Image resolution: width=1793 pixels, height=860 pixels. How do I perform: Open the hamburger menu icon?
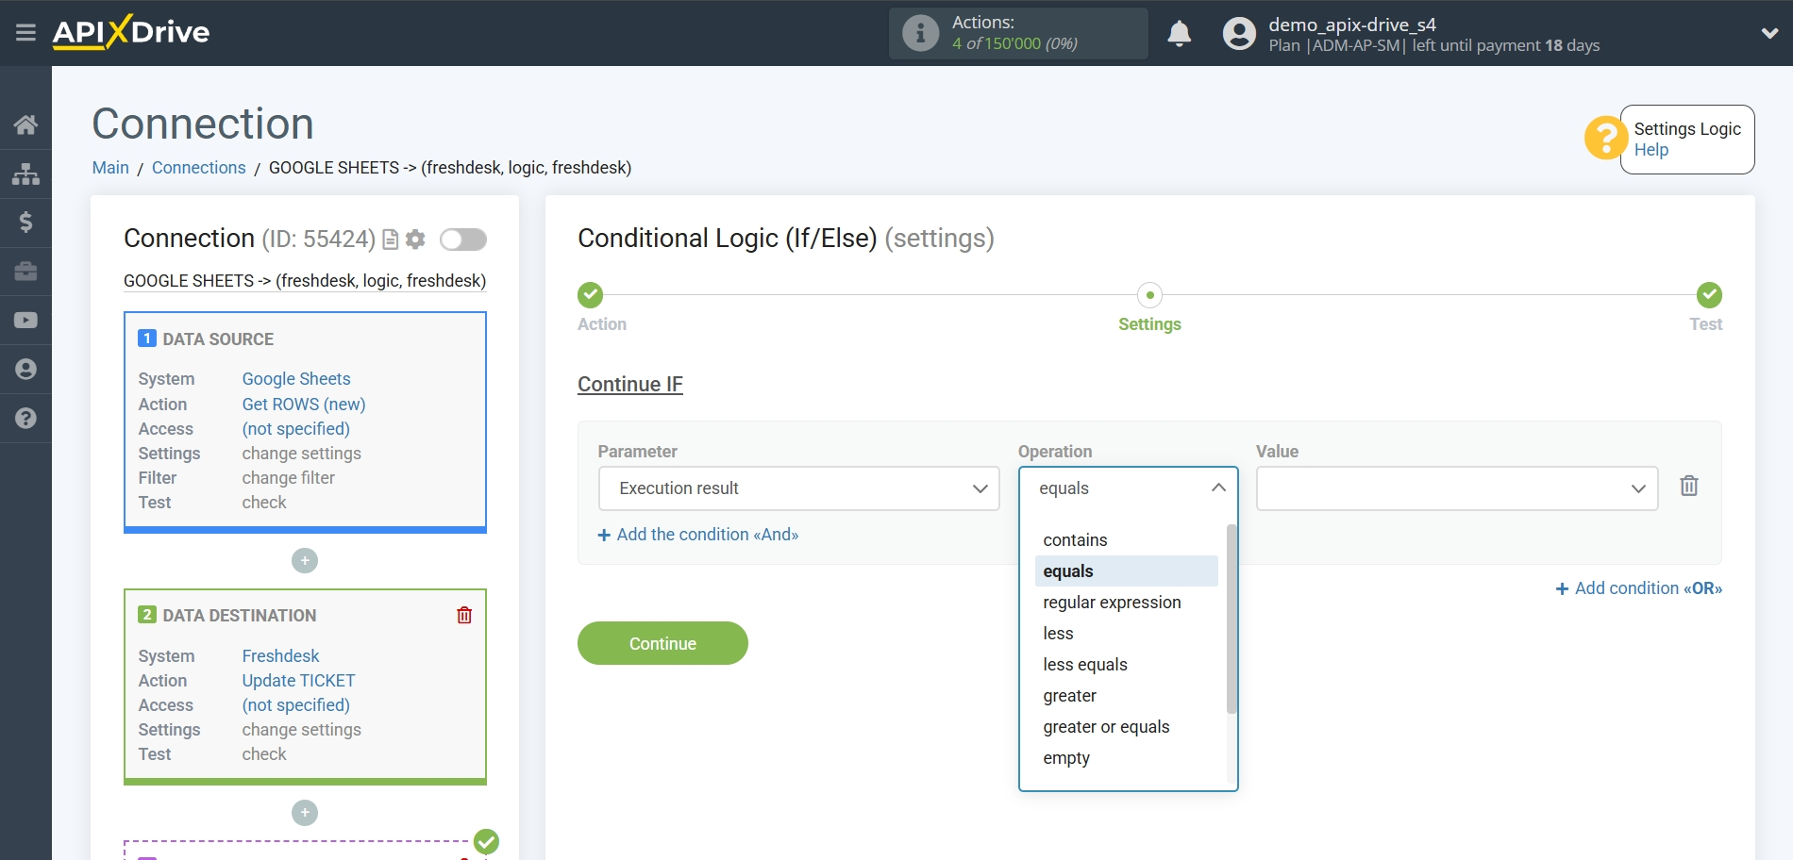(25, 33)
